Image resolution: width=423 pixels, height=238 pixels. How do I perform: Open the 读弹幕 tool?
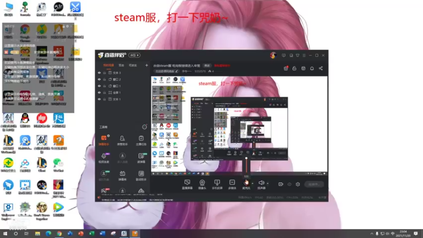(x=141, y=158)
